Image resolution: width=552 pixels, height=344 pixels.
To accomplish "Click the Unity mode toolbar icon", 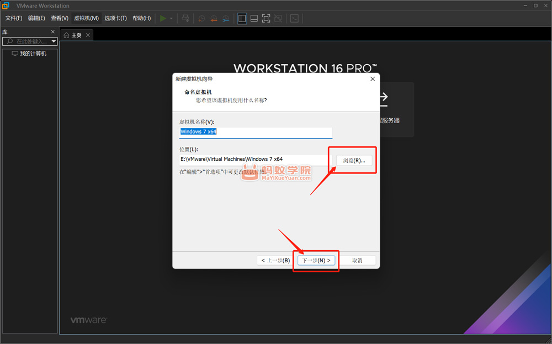I will pyautogui.click(x=278, y=18).
